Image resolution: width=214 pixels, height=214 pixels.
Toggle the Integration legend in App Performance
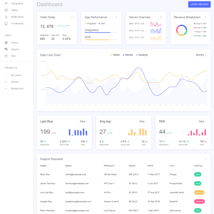point(91,23)
